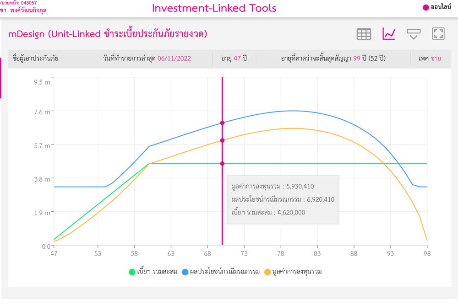Open the fullscreen expand icon
Screen dimensions: 458x305
(438, 34)
